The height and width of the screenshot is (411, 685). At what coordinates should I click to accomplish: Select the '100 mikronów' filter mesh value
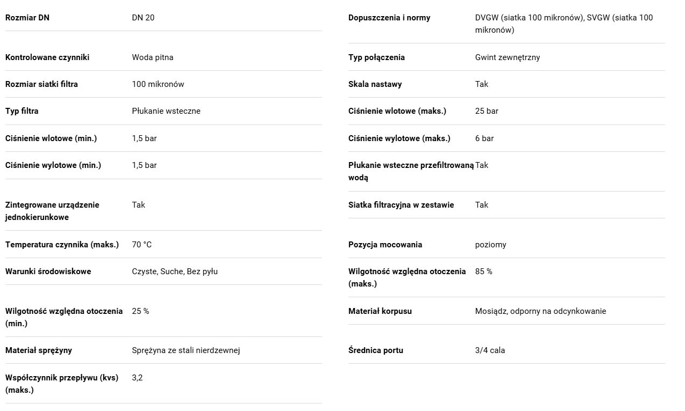(x=158, y=84)
